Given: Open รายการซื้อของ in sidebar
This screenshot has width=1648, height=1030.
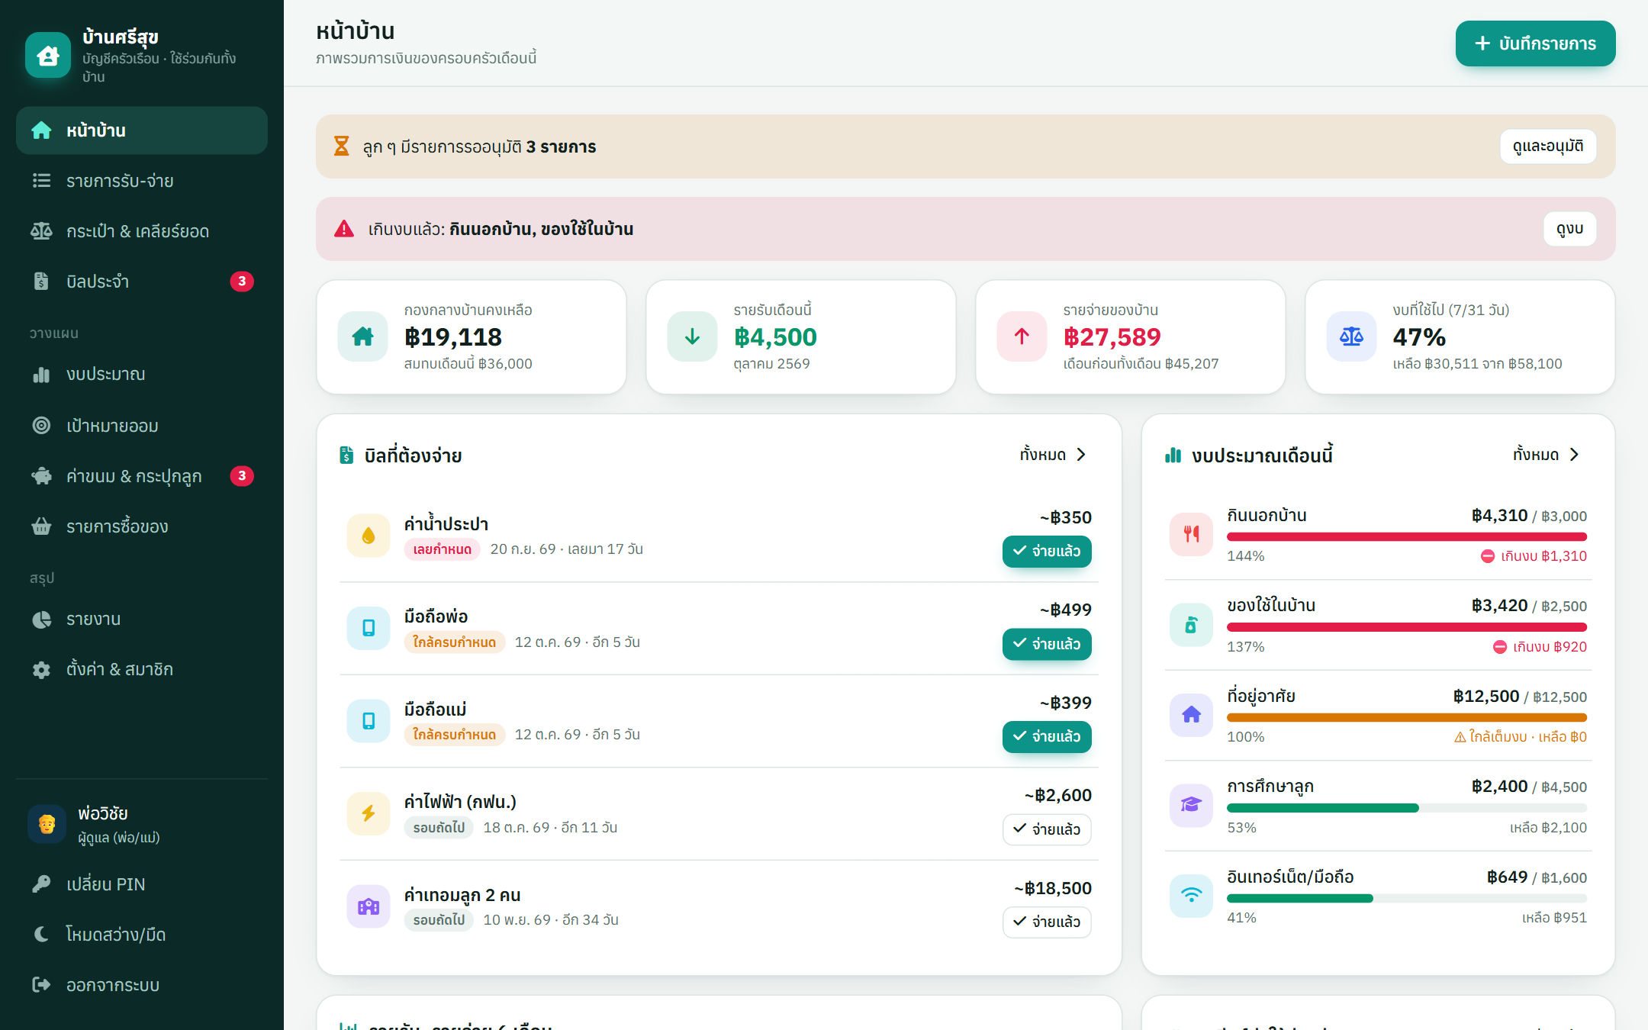Looking at the screenshot, I should click(x=142, y=526).
